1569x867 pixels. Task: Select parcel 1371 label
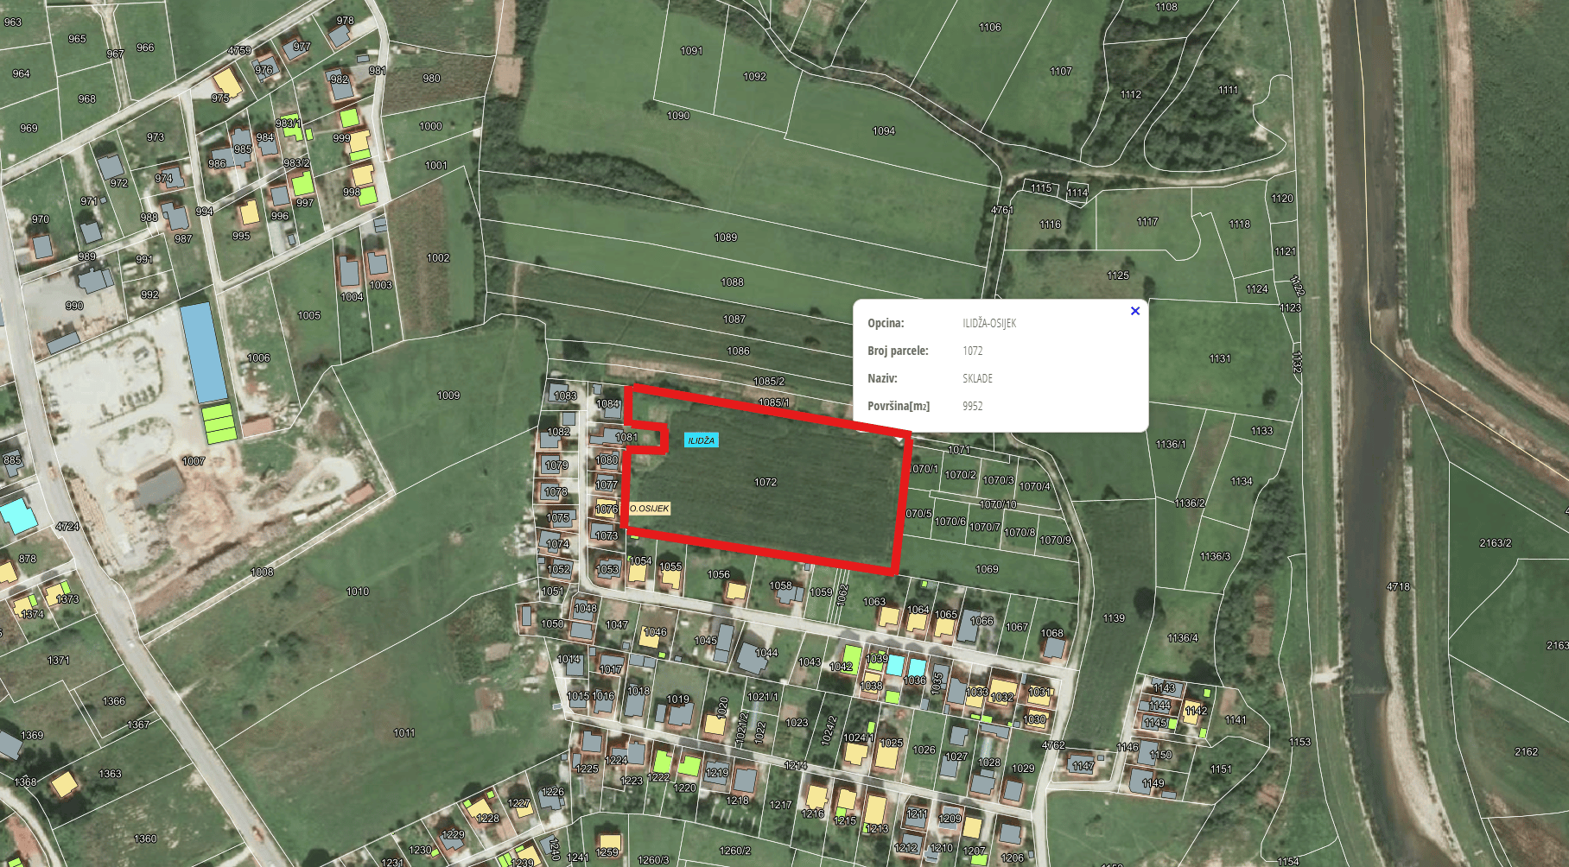59,660
